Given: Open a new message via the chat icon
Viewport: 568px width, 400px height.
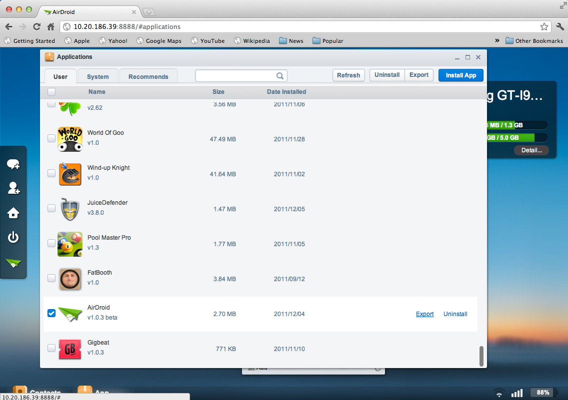Looking at the screenshot, I should click(13, 163).
